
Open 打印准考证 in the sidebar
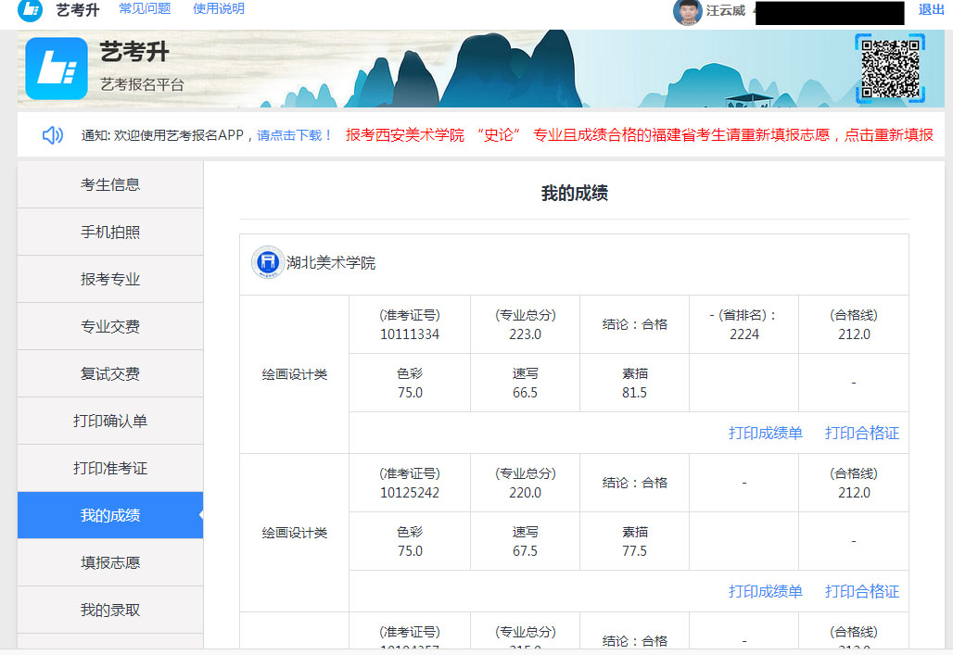tap(110, 469)
